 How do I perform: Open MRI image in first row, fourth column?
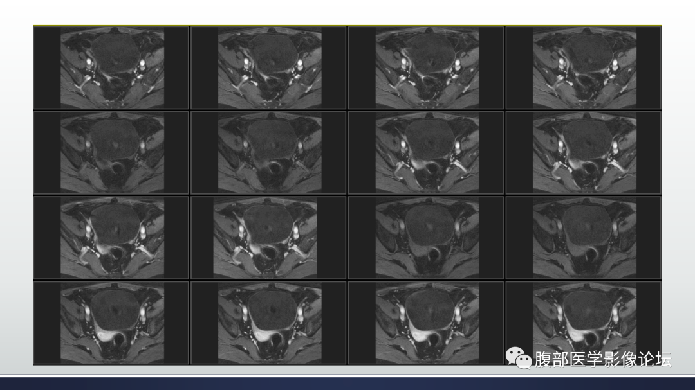[x=583, y=67]
